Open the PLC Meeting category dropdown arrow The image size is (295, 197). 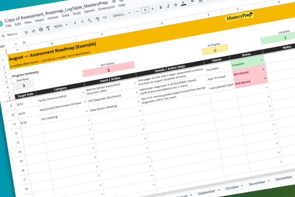point(87,111)
